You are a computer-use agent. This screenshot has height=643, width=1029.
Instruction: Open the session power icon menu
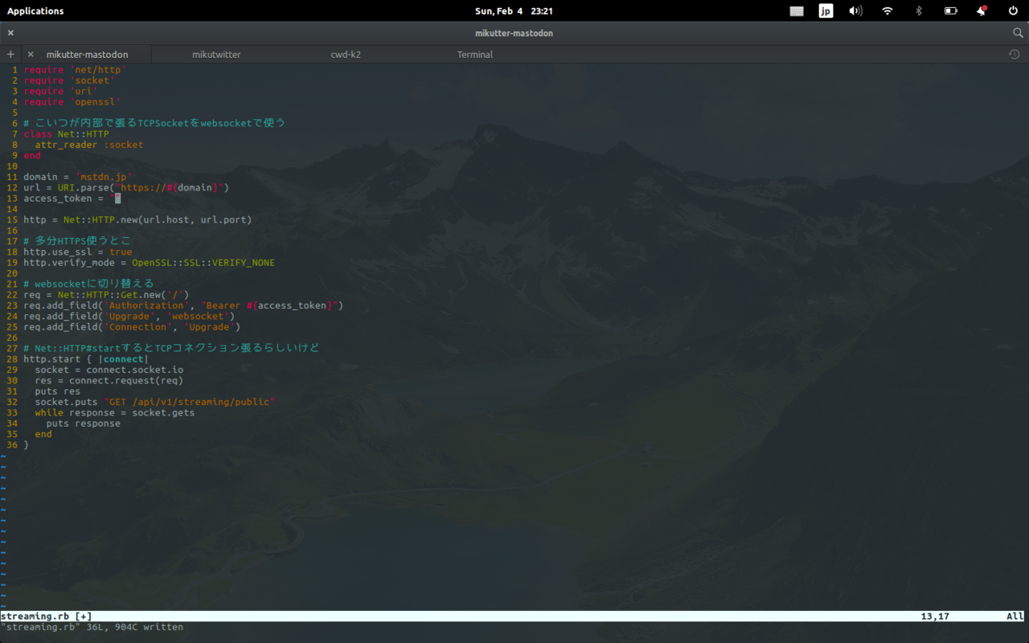1013,11
